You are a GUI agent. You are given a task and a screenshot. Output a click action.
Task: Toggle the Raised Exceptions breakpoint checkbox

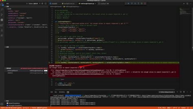(7, 103)
